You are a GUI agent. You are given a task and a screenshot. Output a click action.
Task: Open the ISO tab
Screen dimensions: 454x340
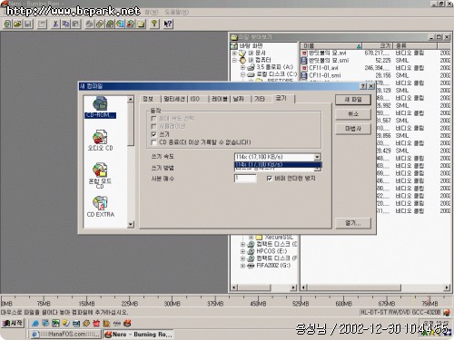point(195,99)
